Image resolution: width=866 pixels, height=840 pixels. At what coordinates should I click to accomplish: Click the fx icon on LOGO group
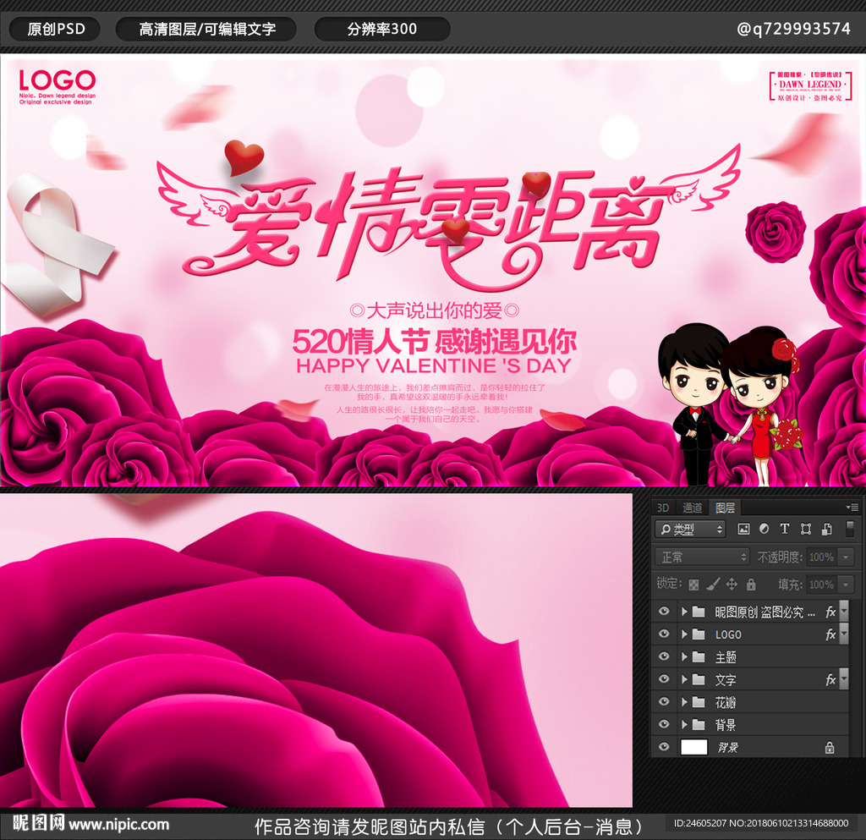tap(830, 634)
